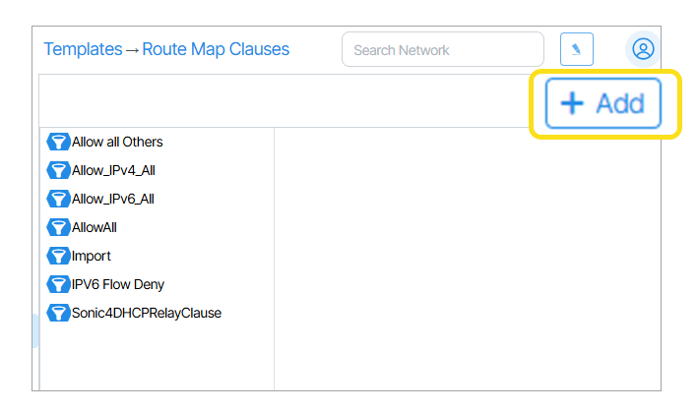Image resolution: width=696 pixels, height=412 pixels.
Task: Select the Allow_IPv4_All clause
Action: point(113,170)
